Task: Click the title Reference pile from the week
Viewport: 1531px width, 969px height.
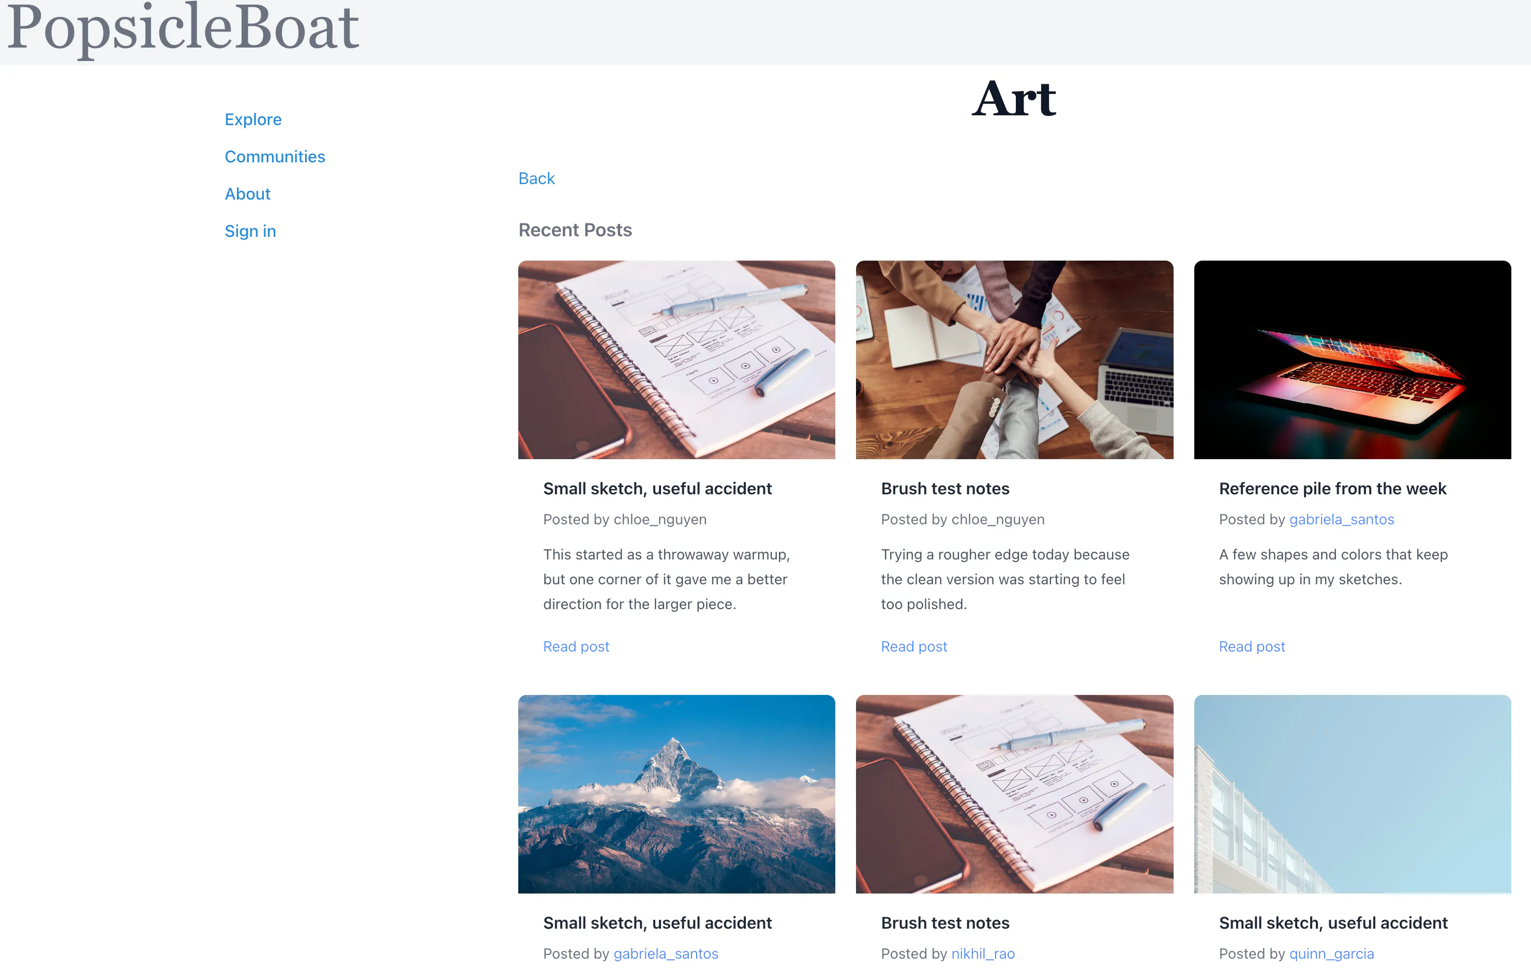Action: pos(1332,488)
